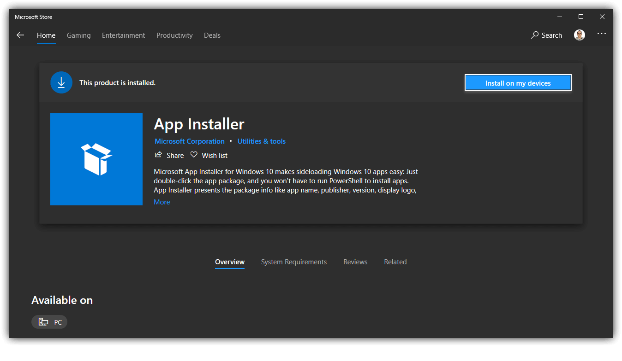Minimize the Microsoft Store window
The height and width of the screenshot is (361, 622).
click(560, 17)
